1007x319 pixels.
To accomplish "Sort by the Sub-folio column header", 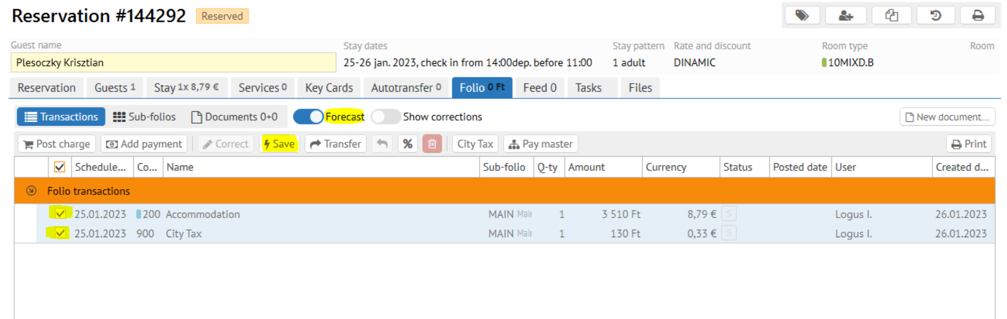I will point(506,167).
